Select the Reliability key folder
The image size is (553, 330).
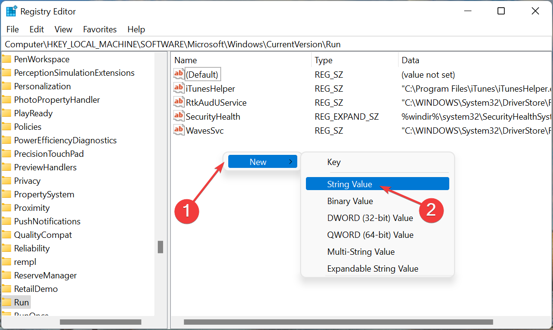[x=32, y=248]
